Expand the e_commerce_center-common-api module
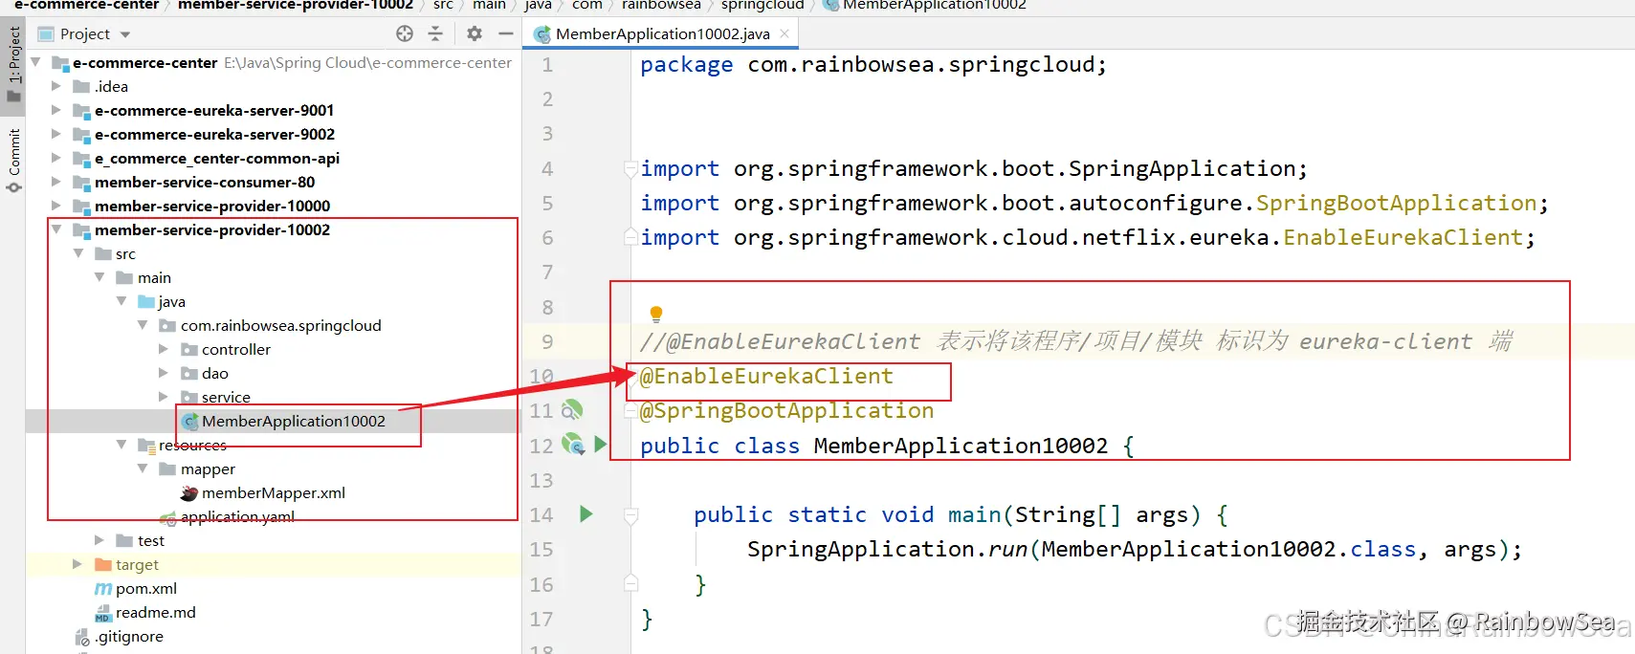The height and width of the screenshot is (654, 1635). (x=56, y=158)
